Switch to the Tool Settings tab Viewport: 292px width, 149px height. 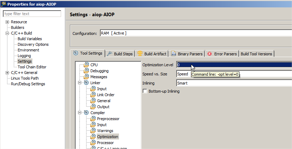pos(88,53)
